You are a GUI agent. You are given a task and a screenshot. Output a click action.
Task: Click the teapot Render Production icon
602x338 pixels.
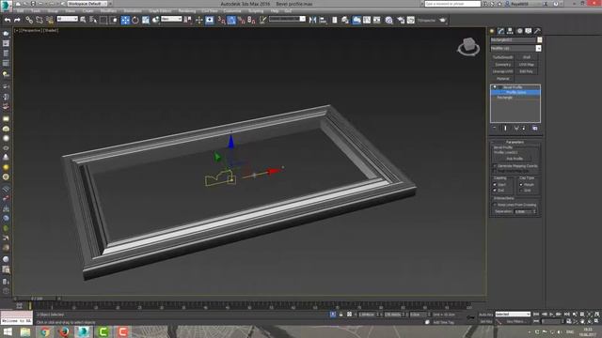pyautogui.click(x=443, y=20)
